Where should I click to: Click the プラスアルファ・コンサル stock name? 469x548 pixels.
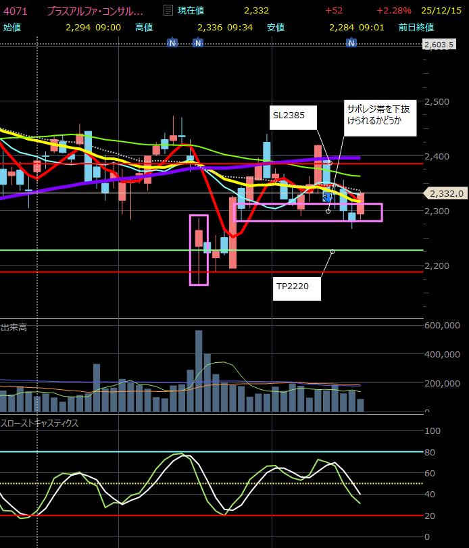tap(95, 11)
